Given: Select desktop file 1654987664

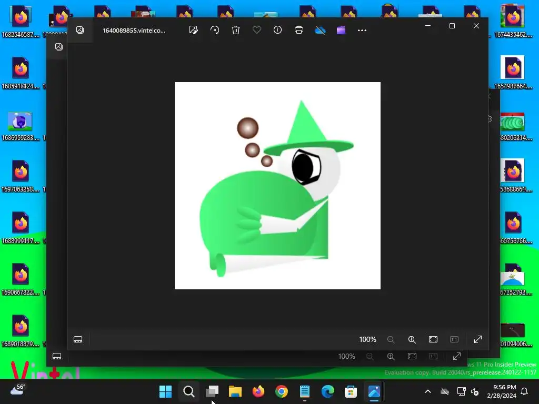Looking at the screenshot, I should (x=513, y=73).
